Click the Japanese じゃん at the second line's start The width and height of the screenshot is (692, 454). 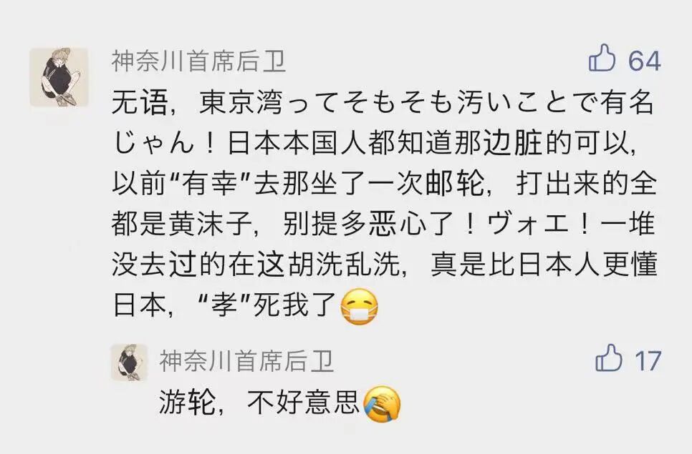pyautogui.click(x=153, y=143)
